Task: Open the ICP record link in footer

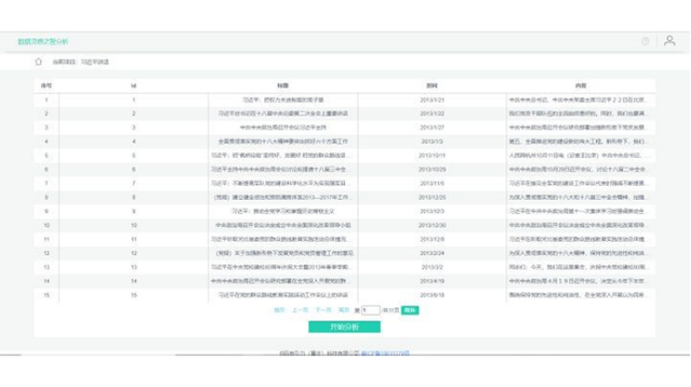Action: [385, 353]
